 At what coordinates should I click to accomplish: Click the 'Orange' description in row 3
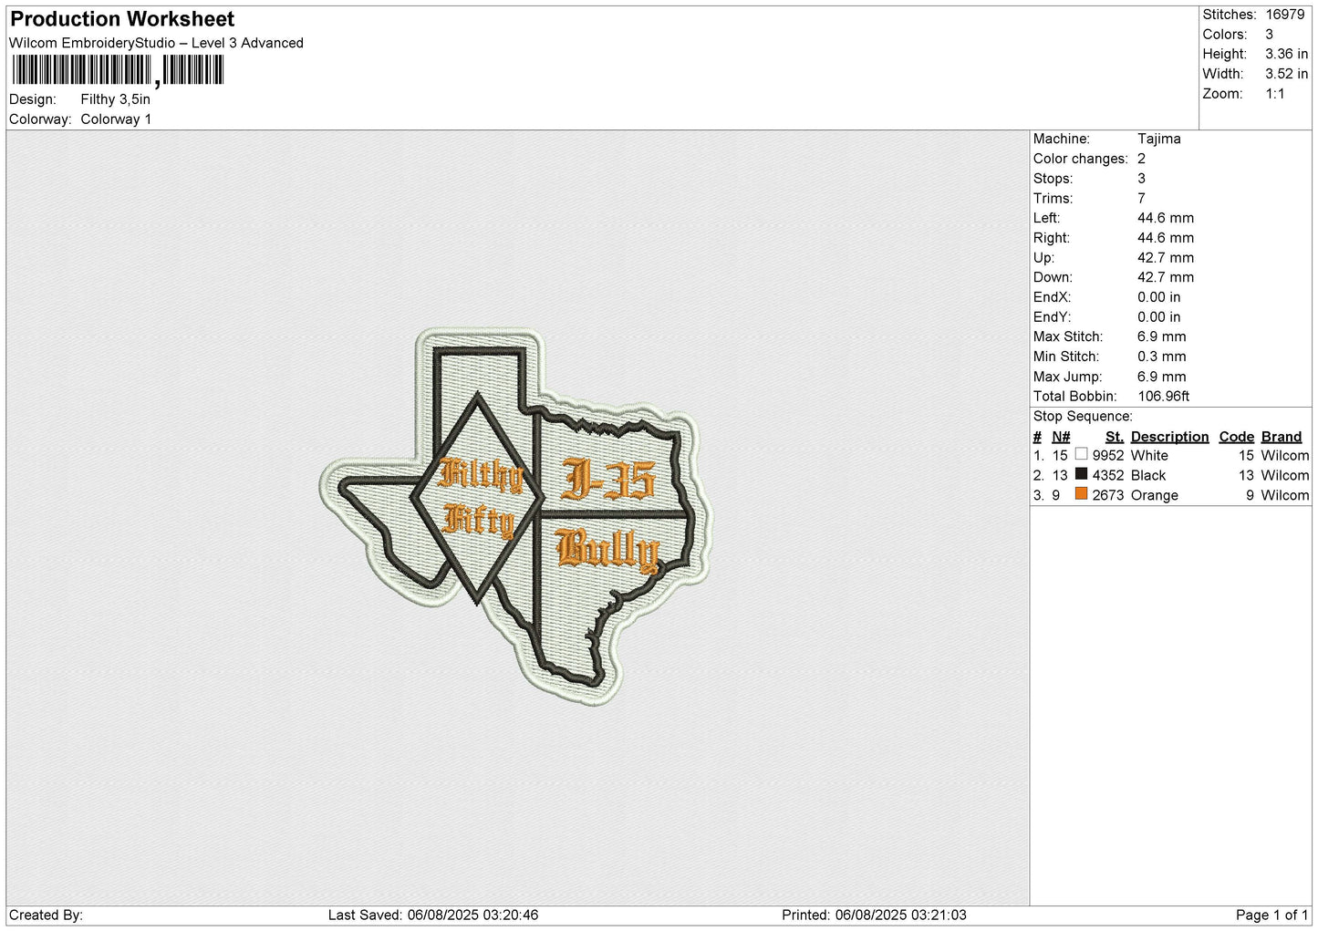click(x=1155, y=495)
